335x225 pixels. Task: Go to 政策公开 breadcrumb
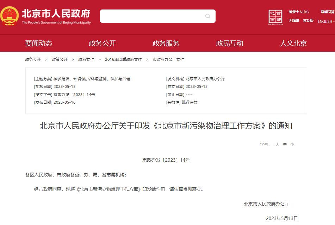click(60, 59)
